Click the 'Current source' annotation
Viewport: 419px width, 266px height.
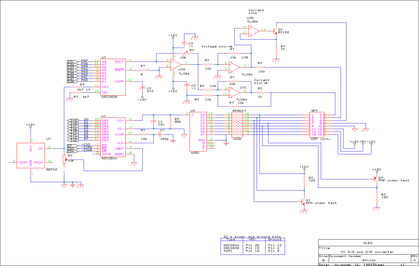[x=262, y=82]
